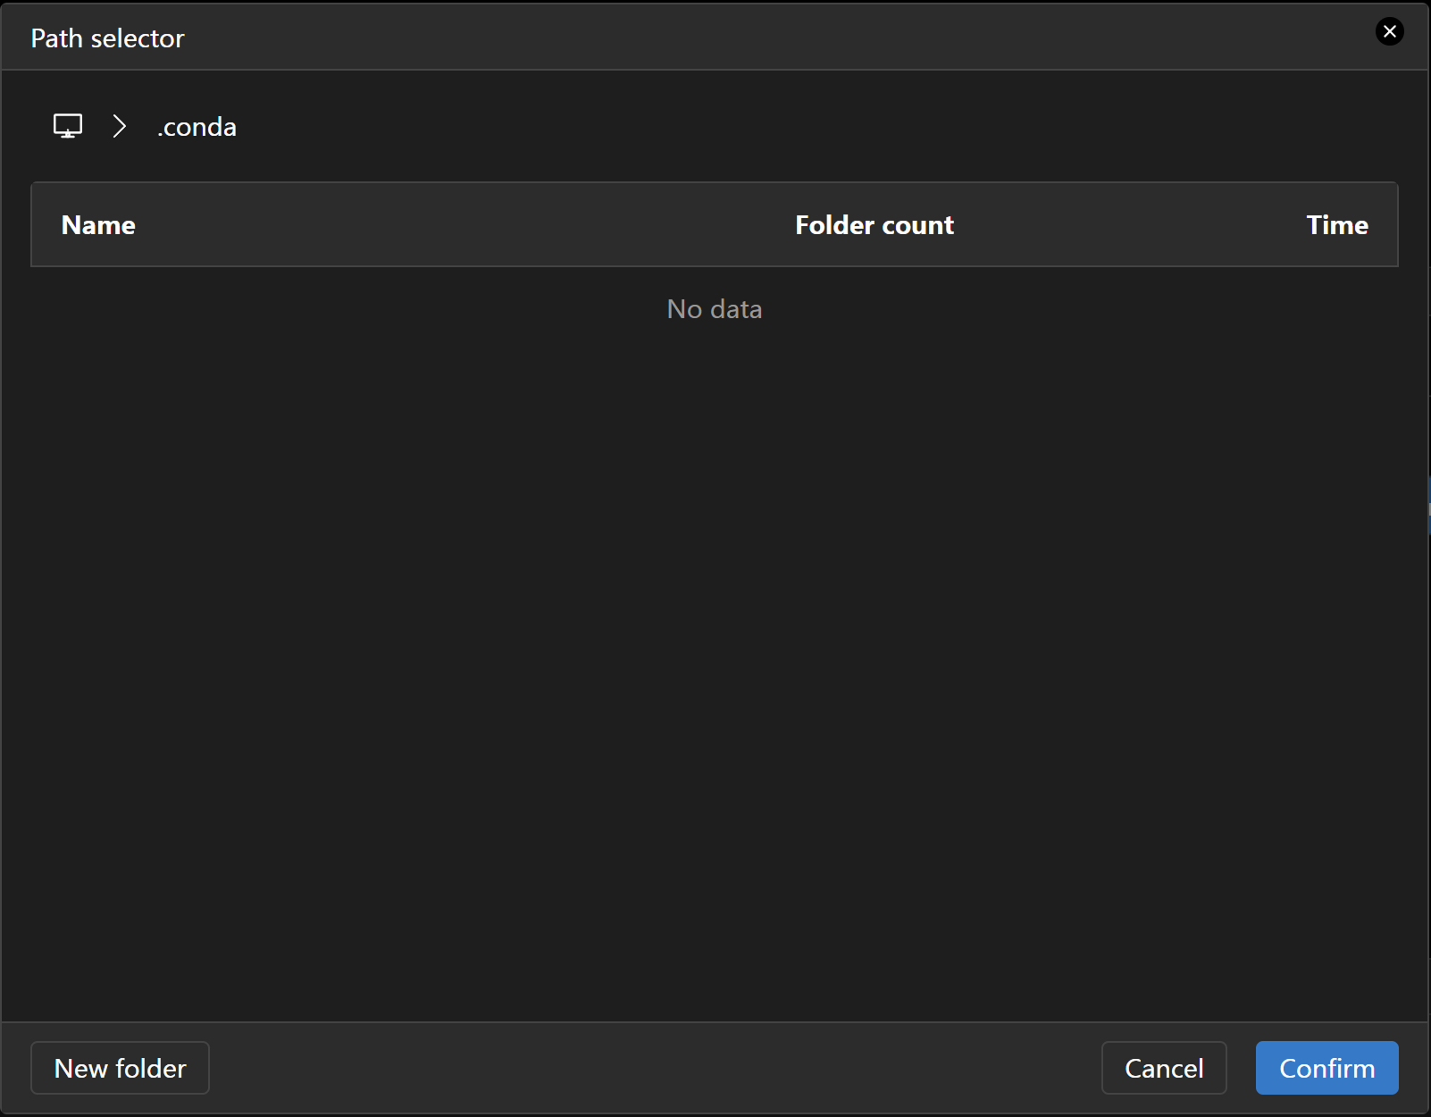
Task: Confirm the selected path
Action: tap(1326, 1068)
